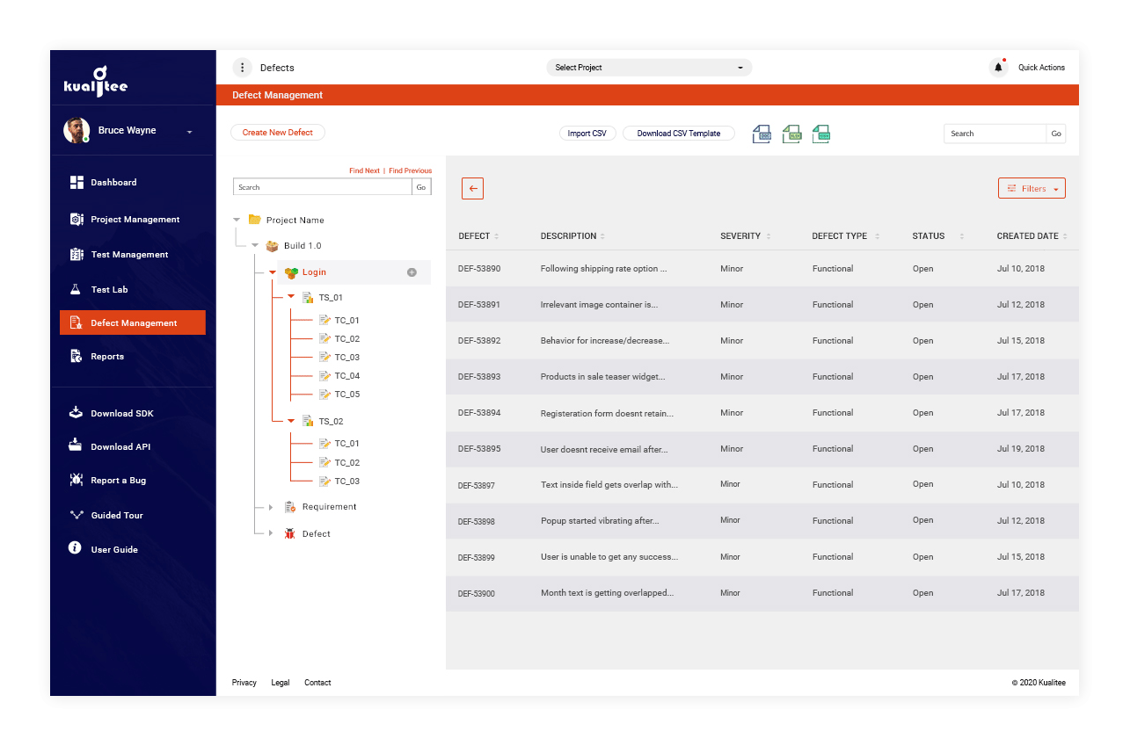Expand the Requirement tree node

[x=271, y=507]
